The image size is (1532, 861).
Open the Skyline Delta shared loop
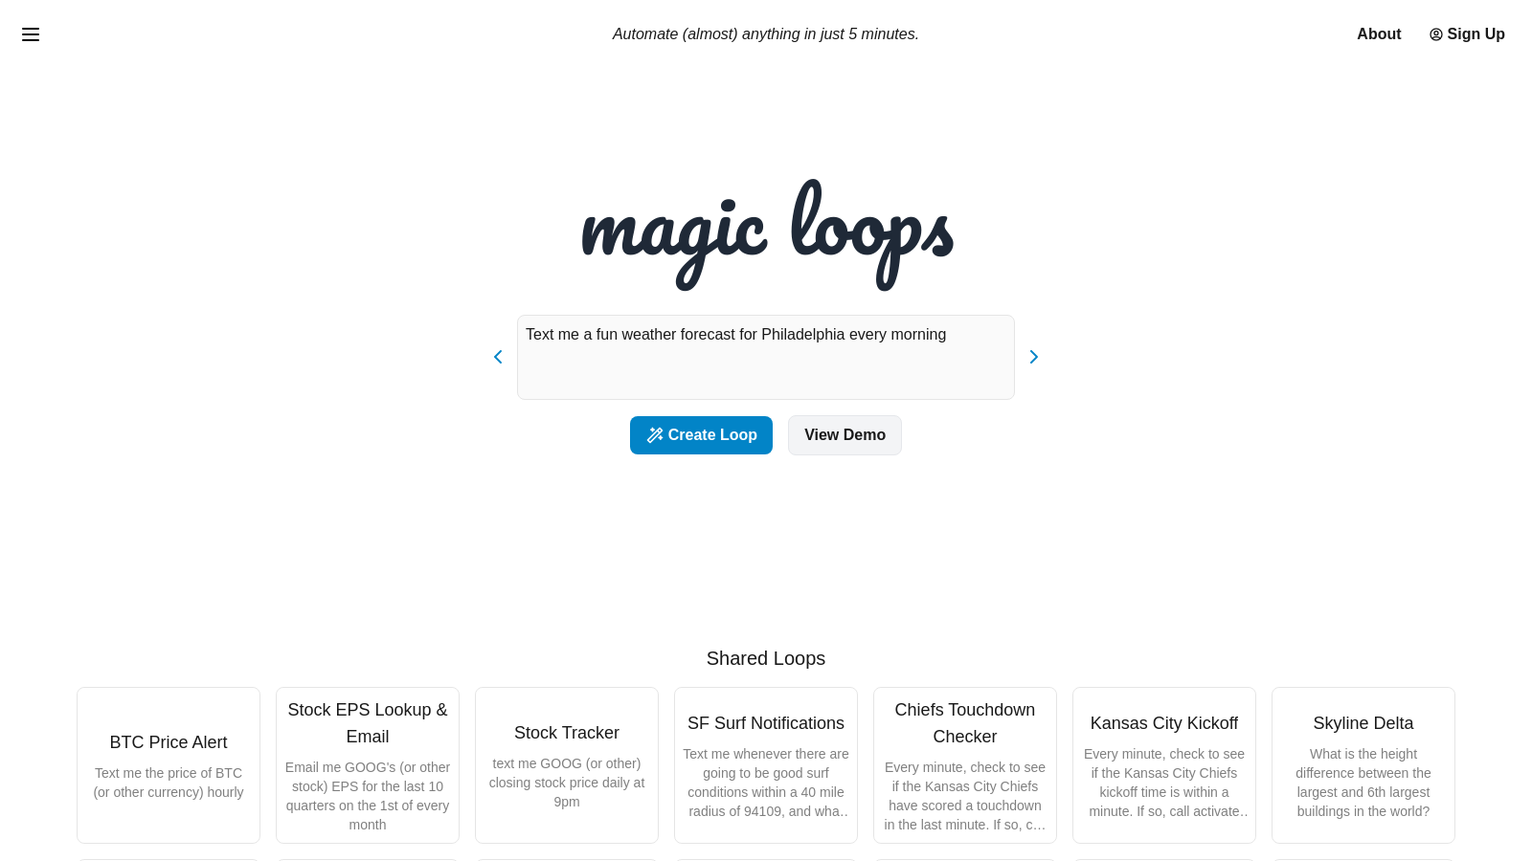pyautogui.click(x=1363, y=764)
